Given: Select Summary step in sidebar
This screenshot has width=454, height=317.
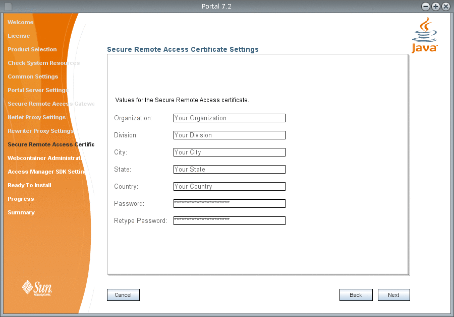Looking at the screenshot, I should coord(21,212).
